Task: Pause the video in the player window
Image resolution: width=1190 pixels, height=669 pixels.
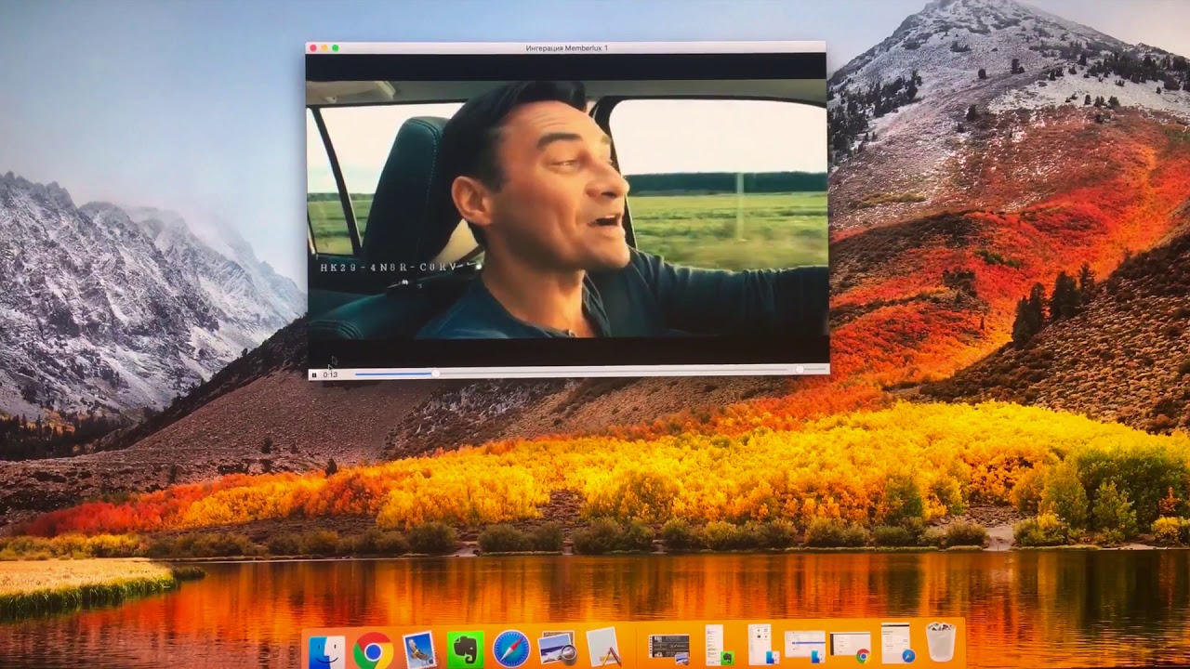Action: point(314,374)
